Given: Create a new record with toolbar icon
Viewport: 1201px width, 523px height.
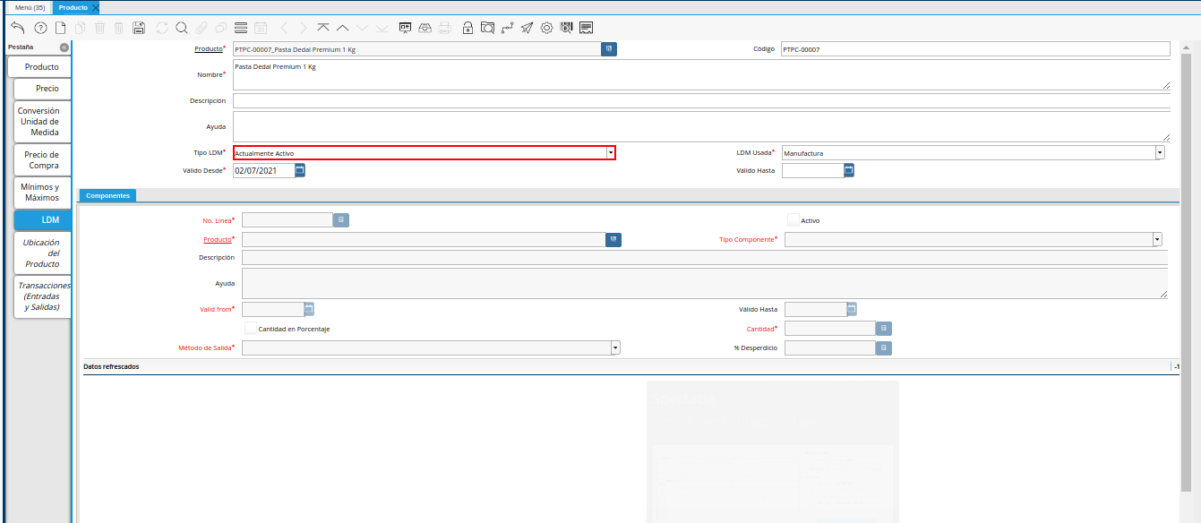Looking at the screenshot, I should [60, 28].
